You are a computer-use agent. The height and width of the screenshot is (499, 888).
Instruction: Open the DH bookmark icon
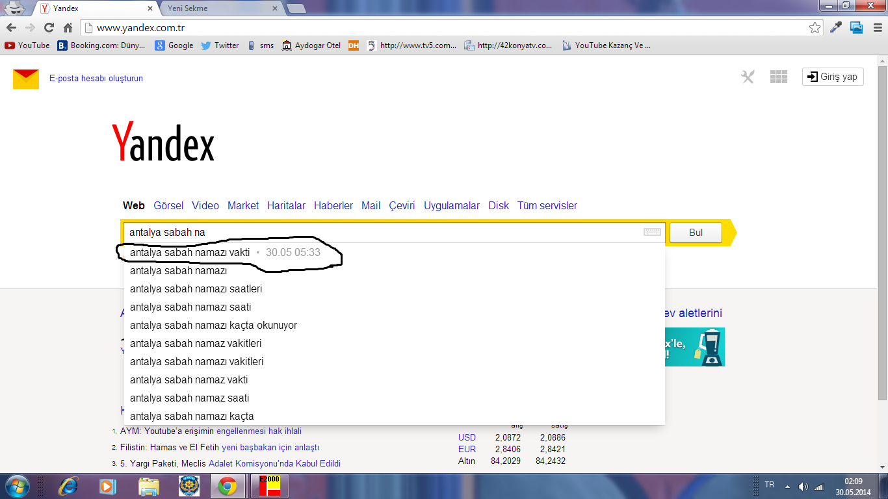(x=353, y=45)
